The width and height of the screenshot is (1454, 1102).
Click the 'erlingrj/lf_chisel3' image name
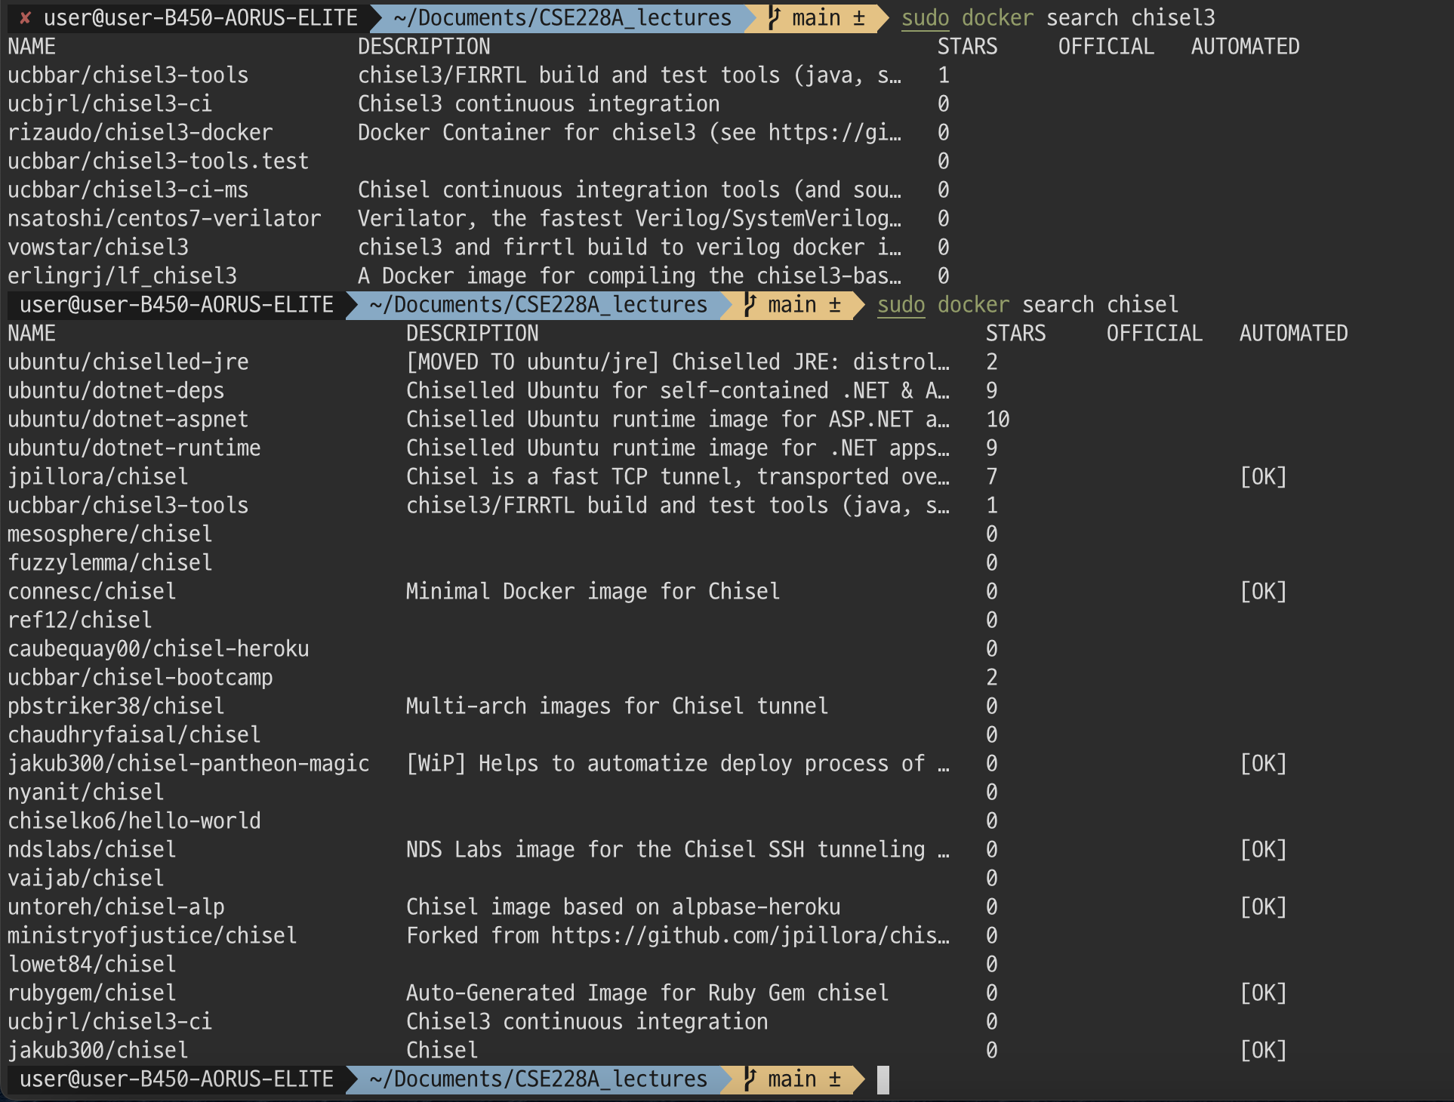pyautogui.click(x=122, y=276)
